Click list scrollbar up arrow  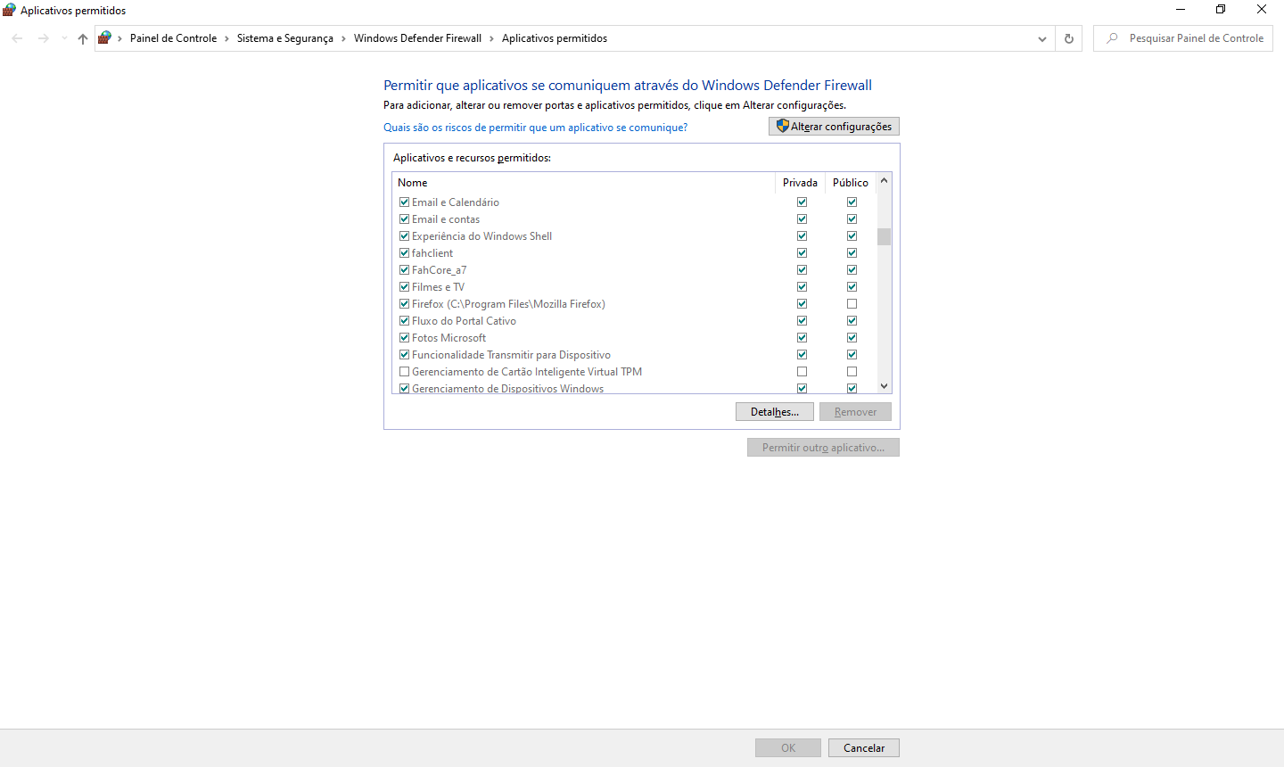(x=884, y=181)
